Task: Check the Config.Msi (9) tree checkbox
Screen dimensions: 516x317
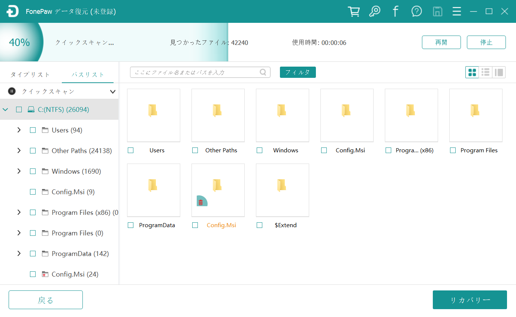Action: (33, 192)
